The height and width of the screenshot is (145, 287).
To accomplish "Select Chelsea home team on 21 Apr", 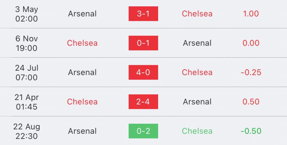I will pyautogui.click(x=82, y=102).
